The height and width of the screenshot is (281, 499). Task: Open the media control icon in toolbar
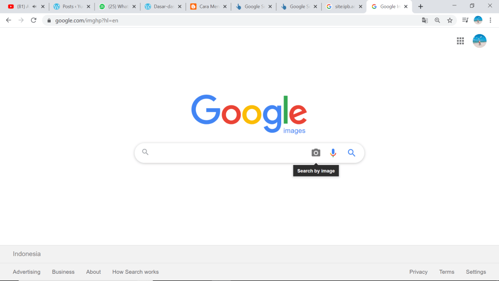coord(465,20)
